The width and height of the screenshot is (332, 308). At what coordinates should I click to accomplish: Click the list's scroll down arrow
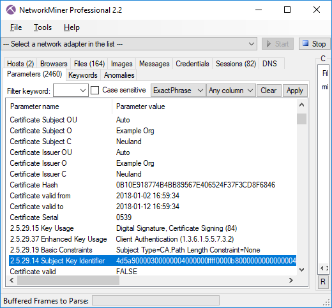pos(301,270)
